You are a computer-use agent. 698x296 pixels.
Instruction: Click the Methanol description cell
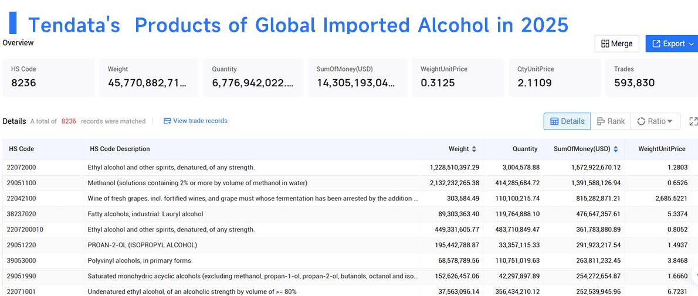[x=198, y=183]
